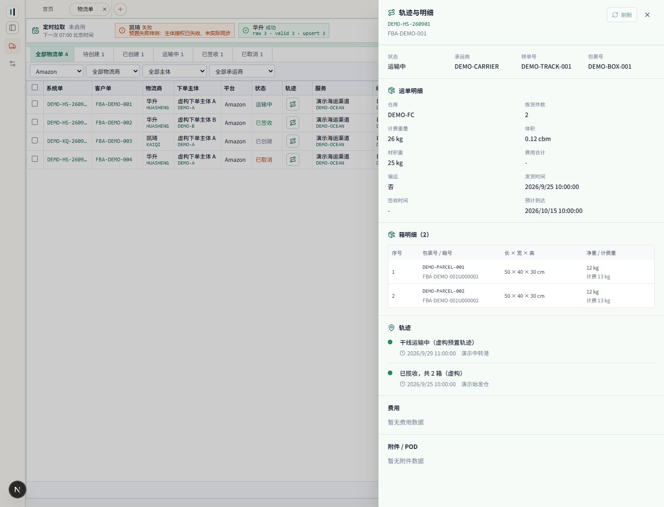
Task: Open the 全部物流商 dropdown
Action: [x=113, y=71]
